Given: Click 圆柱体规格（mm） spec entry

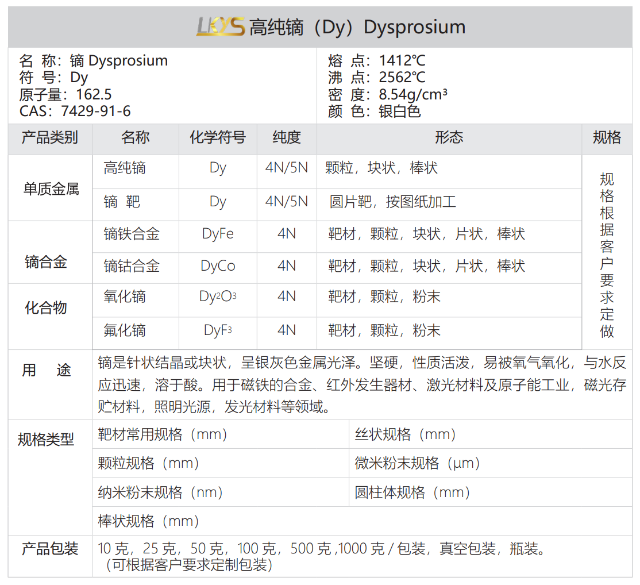Looking at the screenshot, I should [x=412, y=492].
